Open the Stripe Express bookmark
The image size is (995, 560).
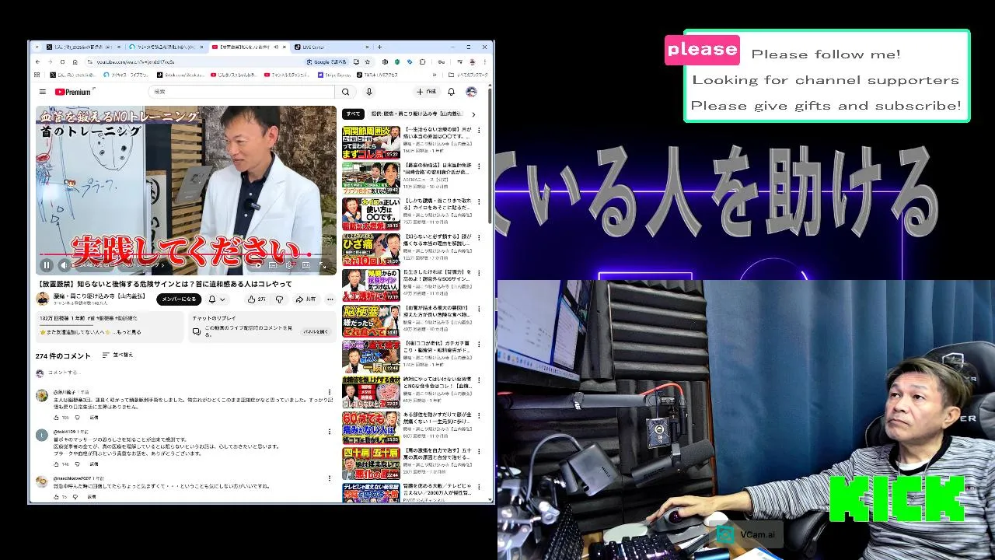coord(334,75)
